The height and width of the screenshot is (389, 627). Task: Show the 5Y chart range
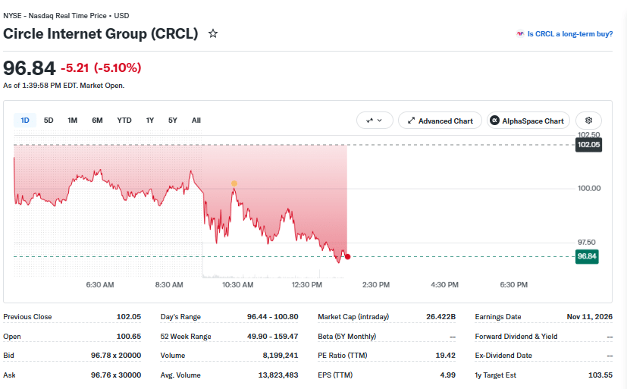[173, 121]
